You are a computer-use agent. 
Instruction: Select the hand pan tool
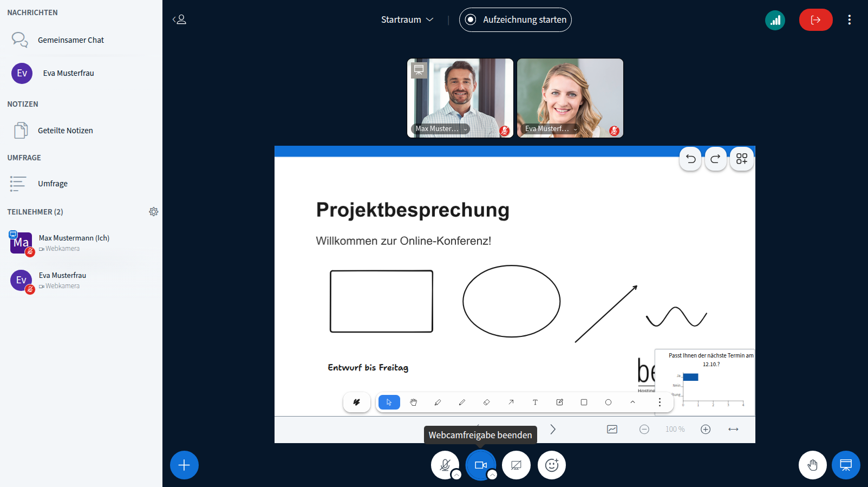(414, 402)
